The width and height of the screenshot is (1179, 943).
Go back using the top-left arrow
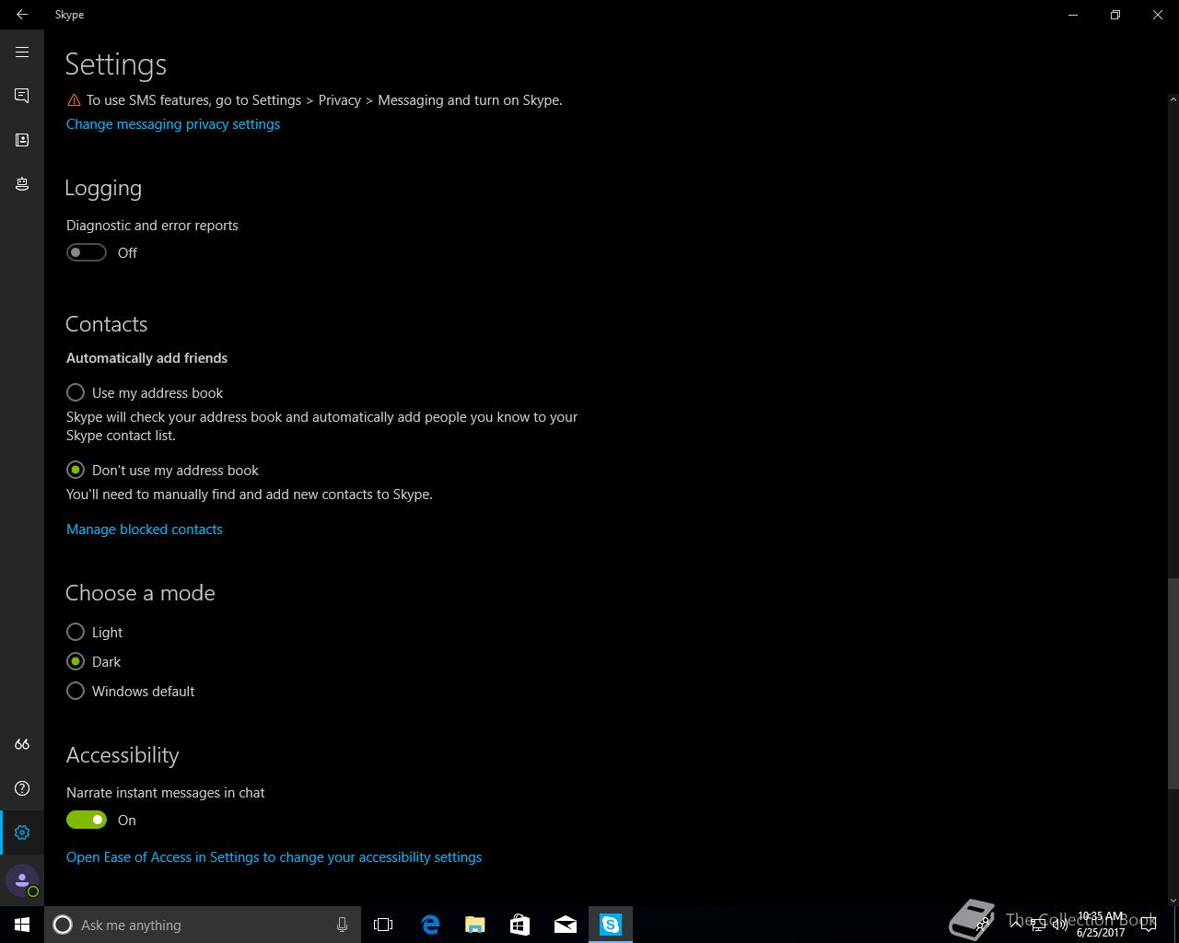click(22, 15)
